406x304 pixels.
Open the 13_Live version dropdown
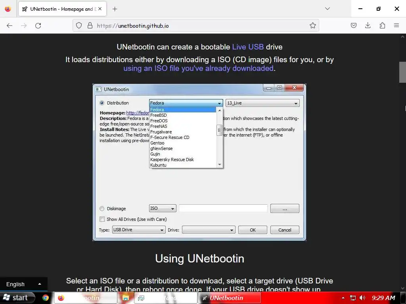pyautogui.click(x=262, y=103)
